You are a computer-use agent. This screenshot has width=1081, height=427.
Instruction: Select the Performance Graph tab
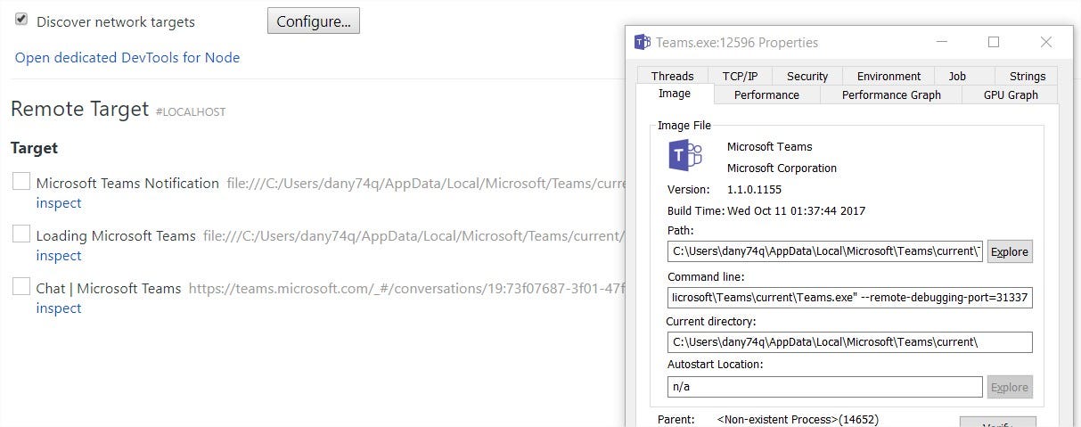(x=891, y=94)
